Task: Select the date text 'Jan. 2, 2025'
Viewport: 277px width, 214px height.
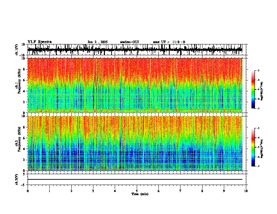Action: click(98, 42)
